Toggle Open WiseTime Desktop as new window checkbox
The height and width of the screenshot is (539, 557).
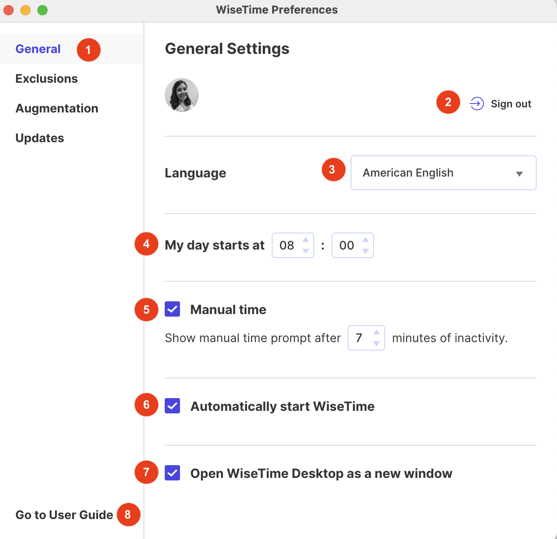pyautogui.click(x=172, y=473)
